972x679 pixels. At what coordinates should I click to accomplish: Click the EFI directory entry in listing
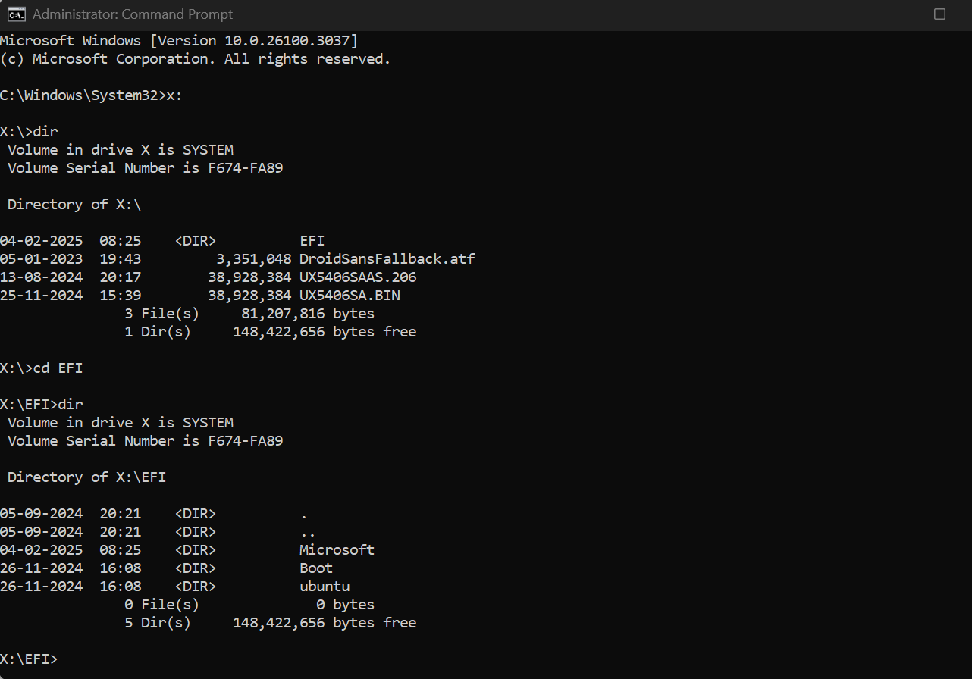click(x=312, y=240)
